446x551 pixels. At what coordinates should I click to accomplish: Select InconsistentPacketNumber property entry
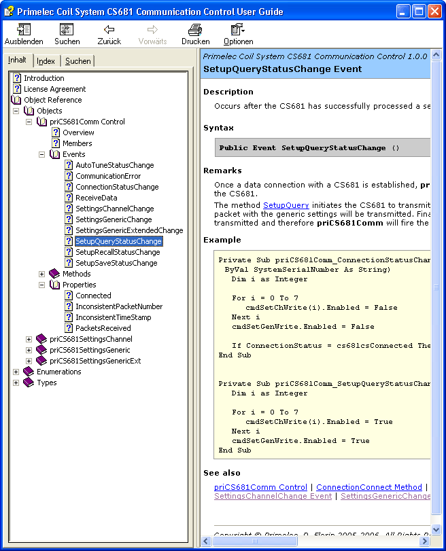(x=119, y=307)
